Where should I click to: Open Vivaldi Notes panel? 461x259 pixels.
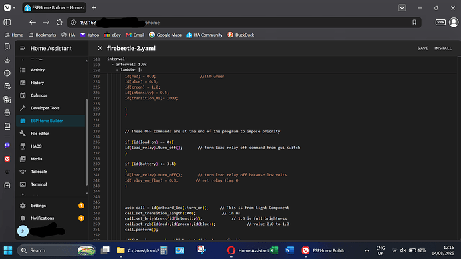coord(7,87)
